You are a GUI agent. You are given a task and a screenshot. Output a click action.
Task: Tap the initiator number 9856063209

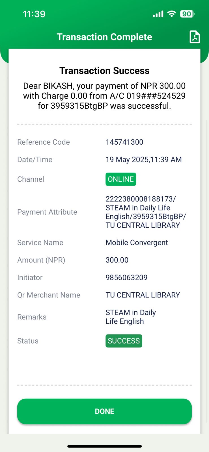126,277
